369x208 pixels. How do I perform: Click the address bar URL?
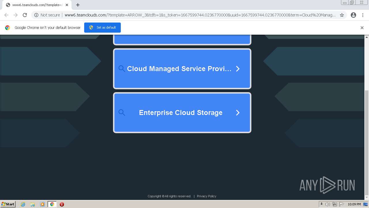point(200,15)
